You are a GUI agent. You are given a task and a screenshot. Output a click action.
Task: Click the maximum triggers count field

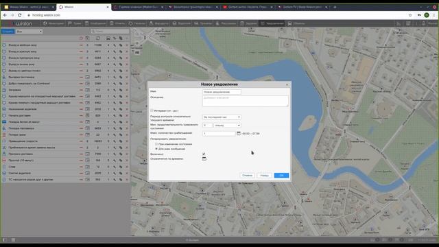219,134
